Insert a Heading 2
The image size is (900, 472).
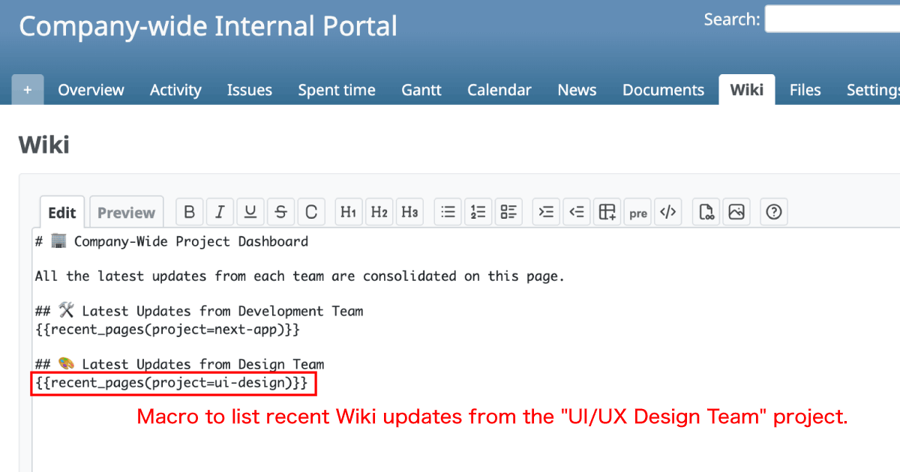pyautogui.click(x=379, y=211)
